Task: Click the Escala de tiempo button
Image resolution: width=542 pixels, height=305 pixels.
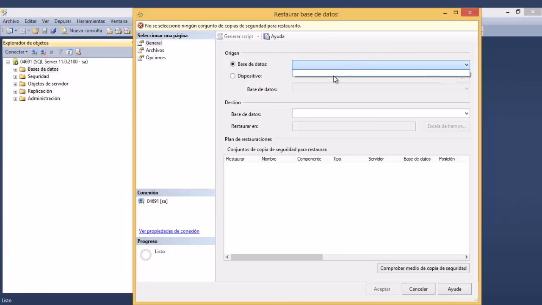Action: click(447, 126)
